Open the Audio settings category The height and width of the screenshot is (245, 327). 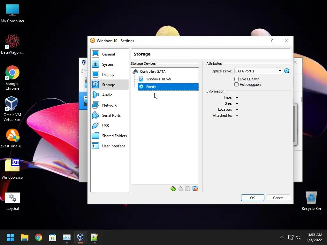point(110,95)
